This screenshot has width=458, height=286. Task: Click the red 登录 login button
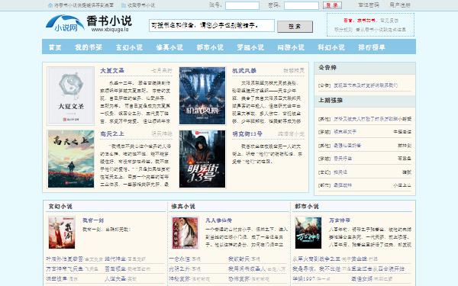coord(332,5)
